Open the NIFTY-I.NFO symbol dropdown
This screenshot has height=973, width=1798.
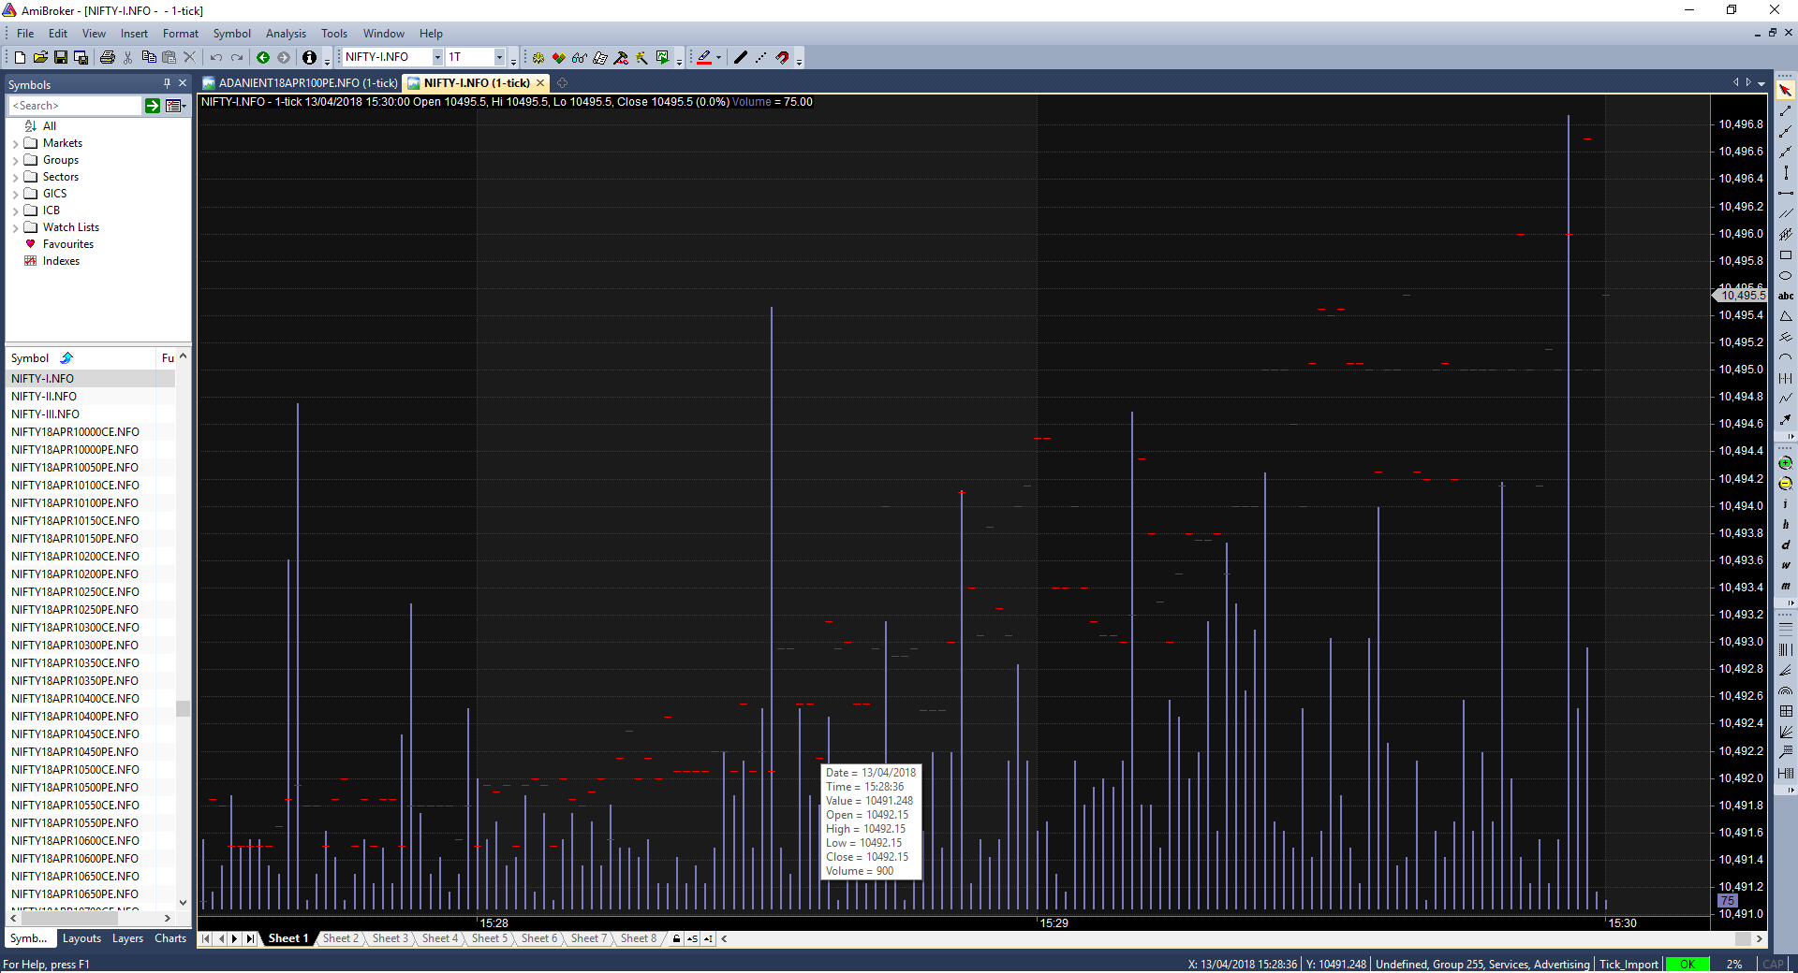coord(437,58)
